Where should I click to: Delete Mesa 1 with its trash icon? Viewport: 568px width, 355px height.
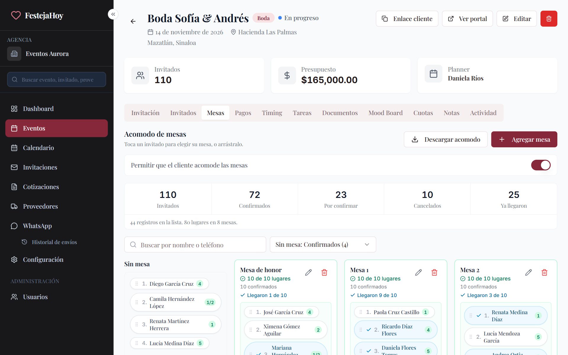[434, 272]
